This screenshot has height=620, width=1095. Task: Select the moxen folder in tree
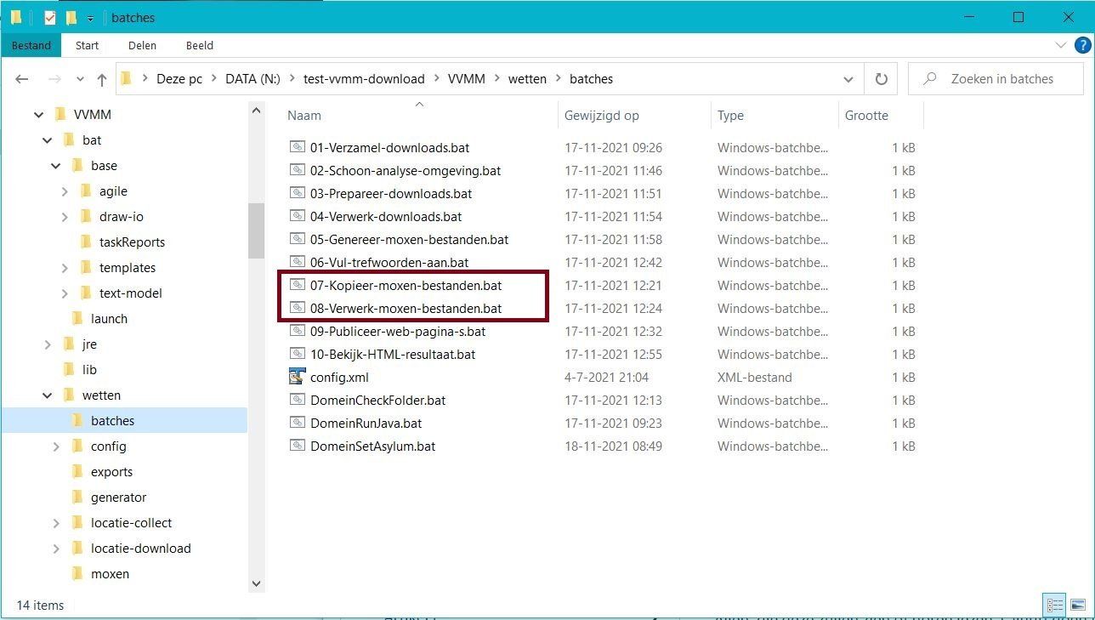point(110,574)
